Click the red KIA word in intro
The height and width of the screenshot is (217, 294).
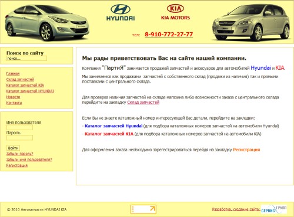pos(280,68)
